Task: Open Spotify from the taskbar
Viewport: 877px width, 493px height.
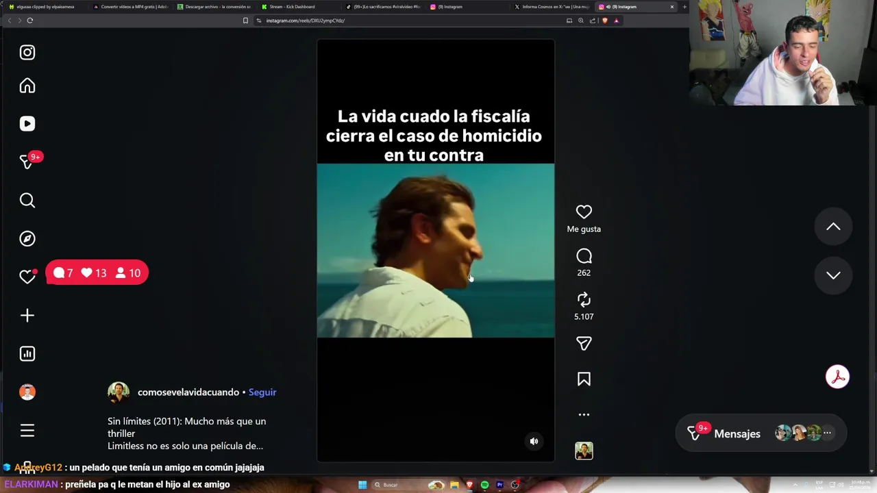Action: tap(484, 485)
